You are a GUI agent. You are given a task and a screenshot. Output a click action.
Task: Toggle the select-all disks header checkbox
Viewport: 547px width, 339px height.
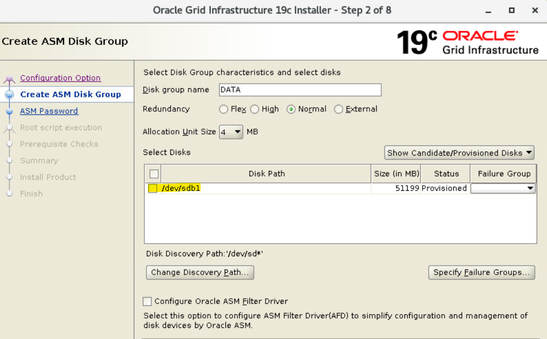click(154, 174)
